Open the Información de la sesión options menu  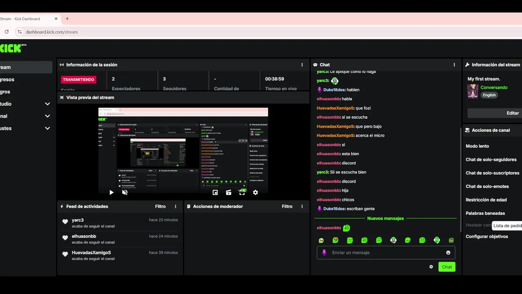tap(302, 65)
